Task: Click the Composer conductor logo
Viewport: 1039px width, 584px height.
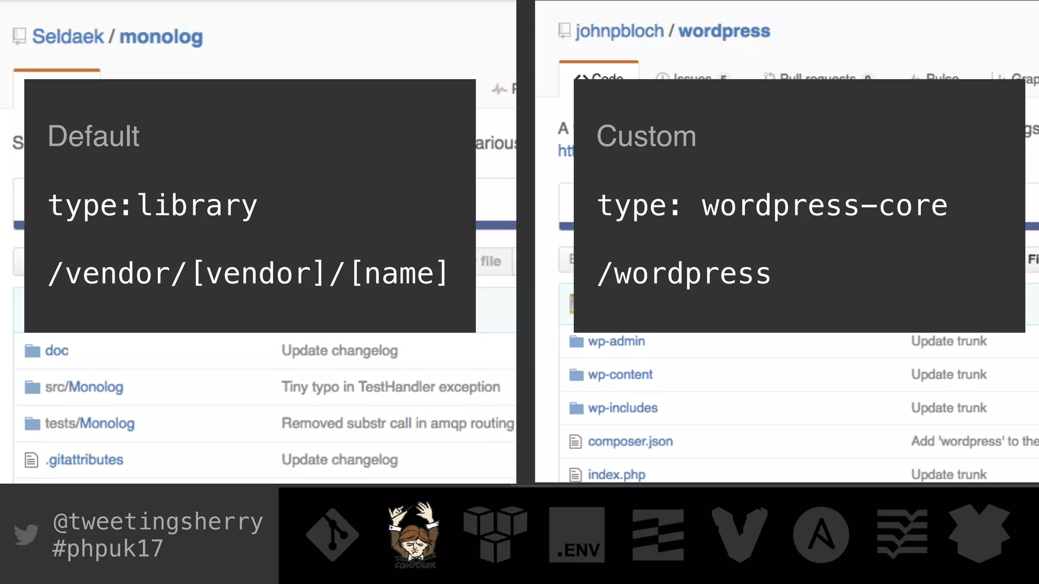Action: click(414, 534)
